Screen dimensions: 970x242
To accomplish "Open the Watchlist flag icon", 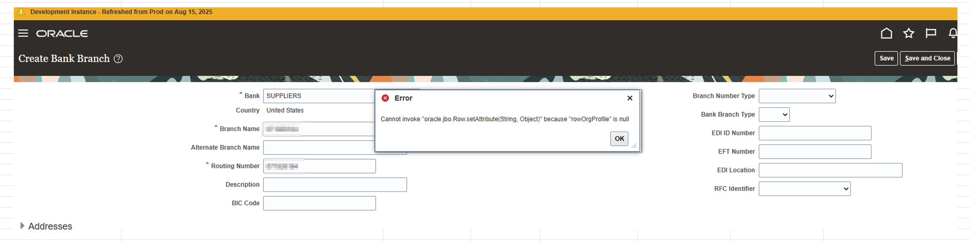I will point(931,33).
